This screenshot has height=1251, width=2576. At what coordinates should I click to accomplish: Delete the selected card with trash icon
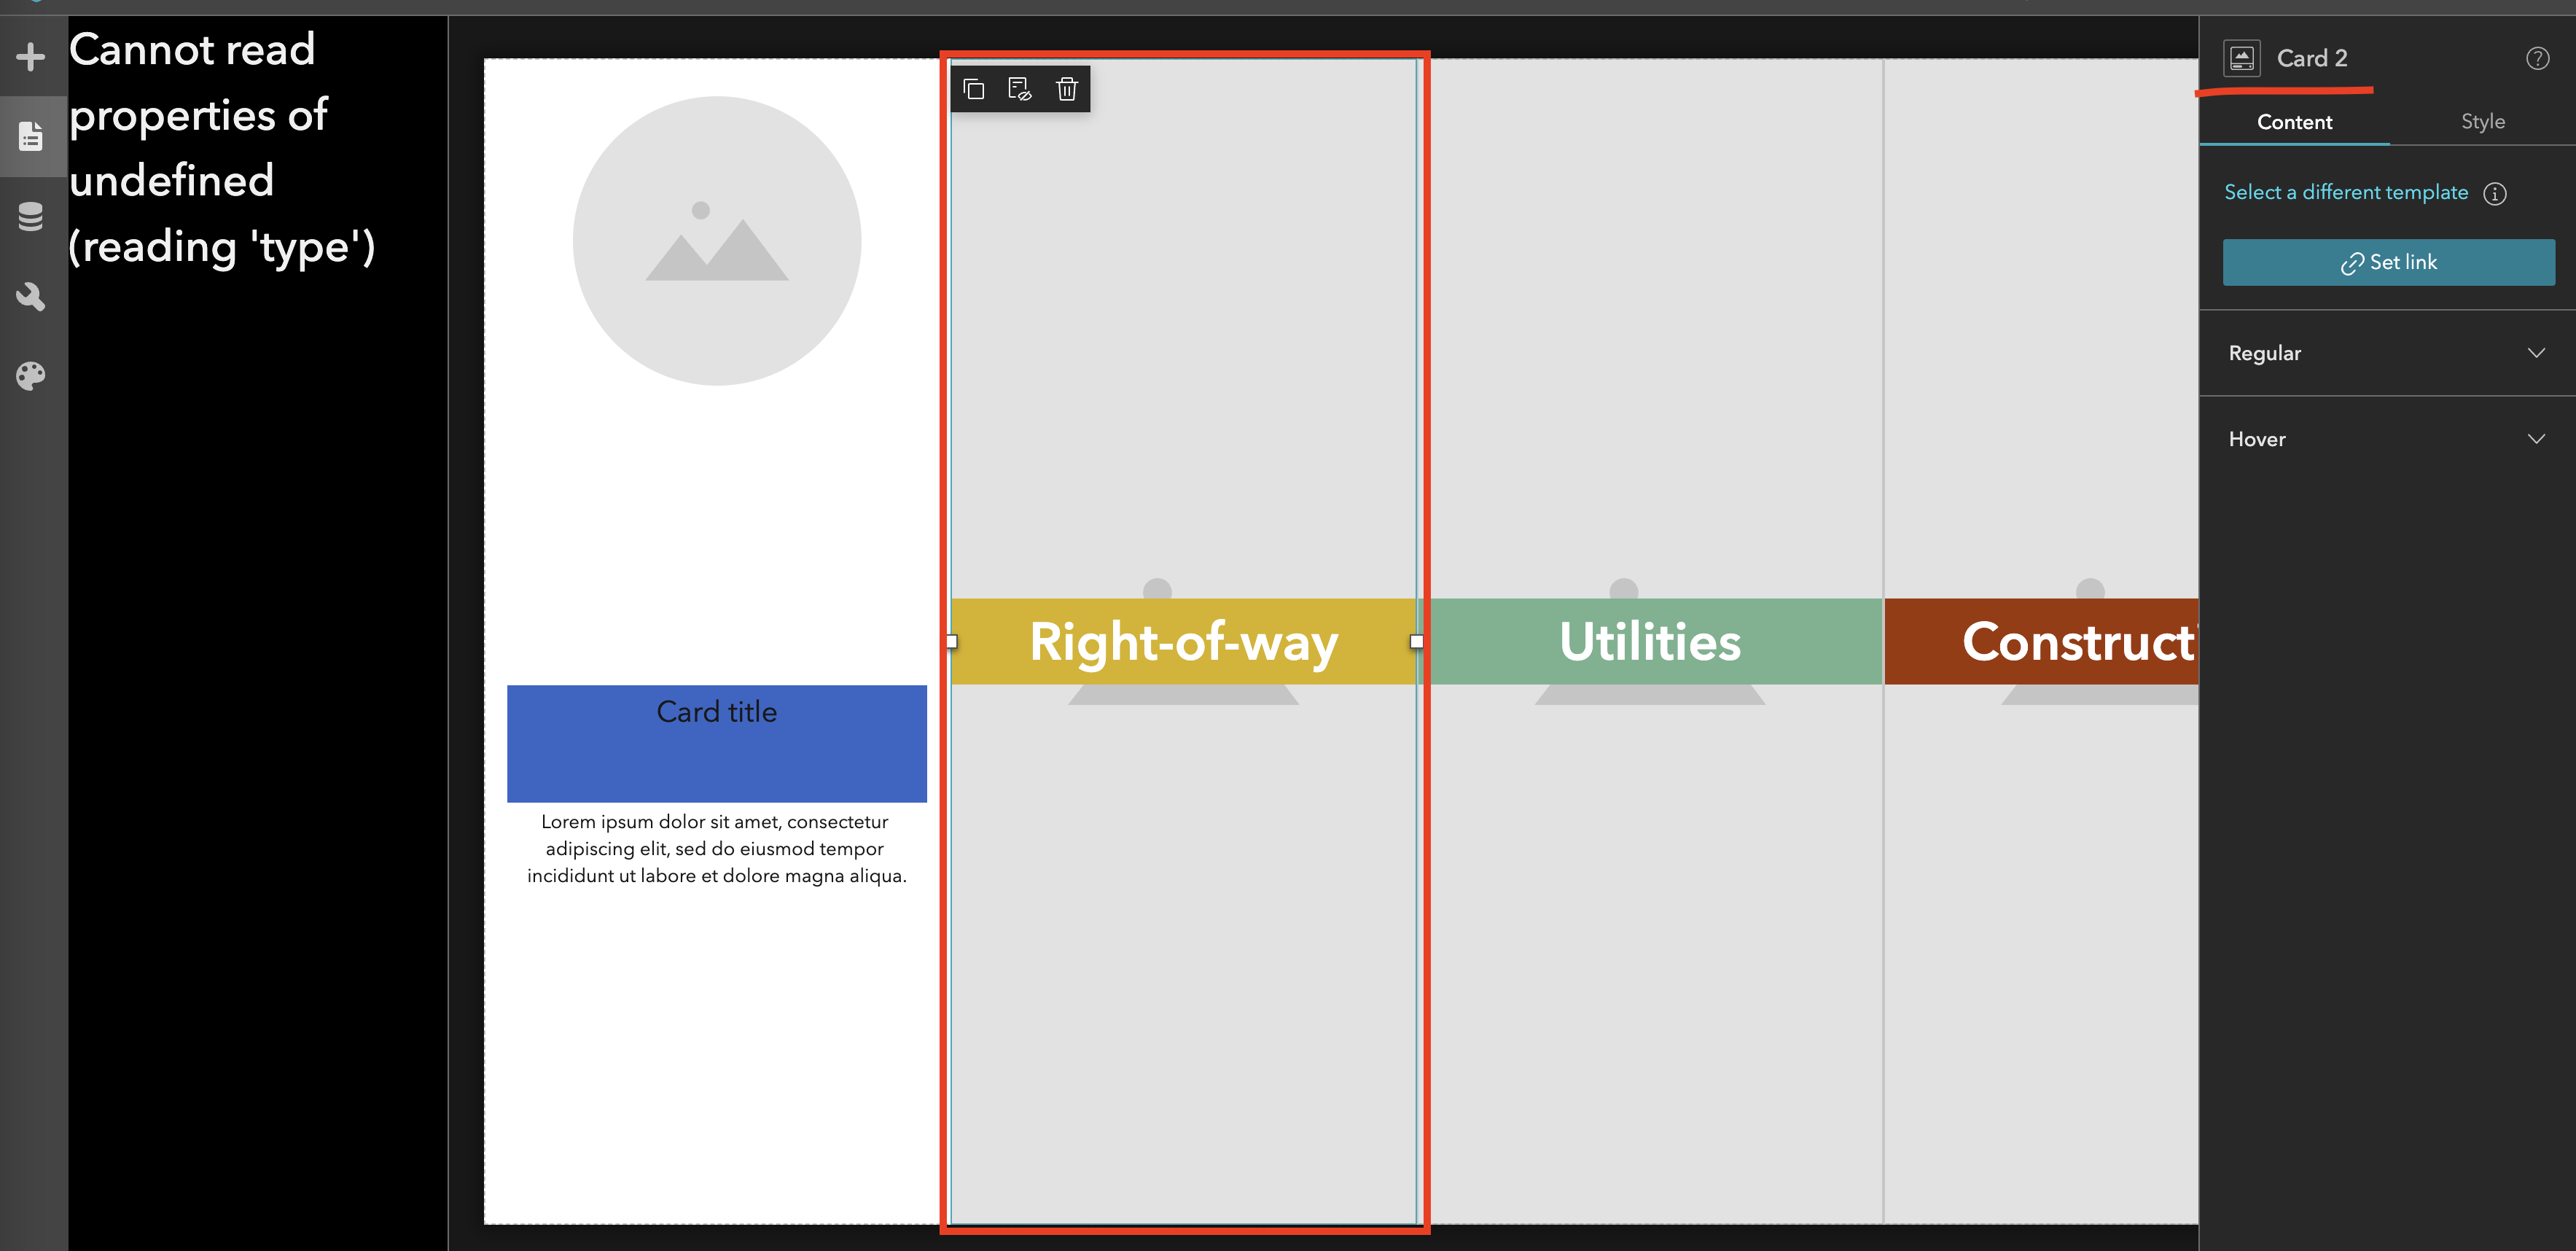pyautogui.click(x=1066, y=89)
